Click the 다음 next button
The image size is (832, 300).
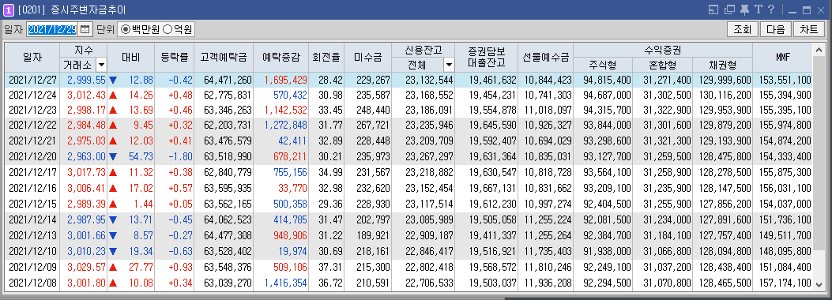[775, 29]
